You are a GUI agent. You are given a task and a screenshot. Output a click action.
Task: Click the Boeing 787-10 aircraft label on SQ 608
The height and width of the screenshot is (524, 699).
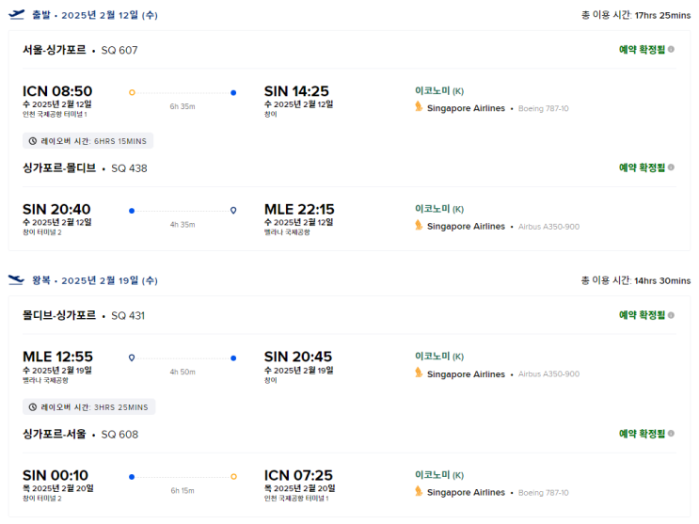544,493
